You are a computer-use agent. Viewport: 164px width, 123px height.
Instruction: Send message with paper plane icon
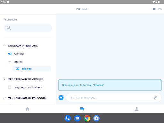tap(155, 98)
